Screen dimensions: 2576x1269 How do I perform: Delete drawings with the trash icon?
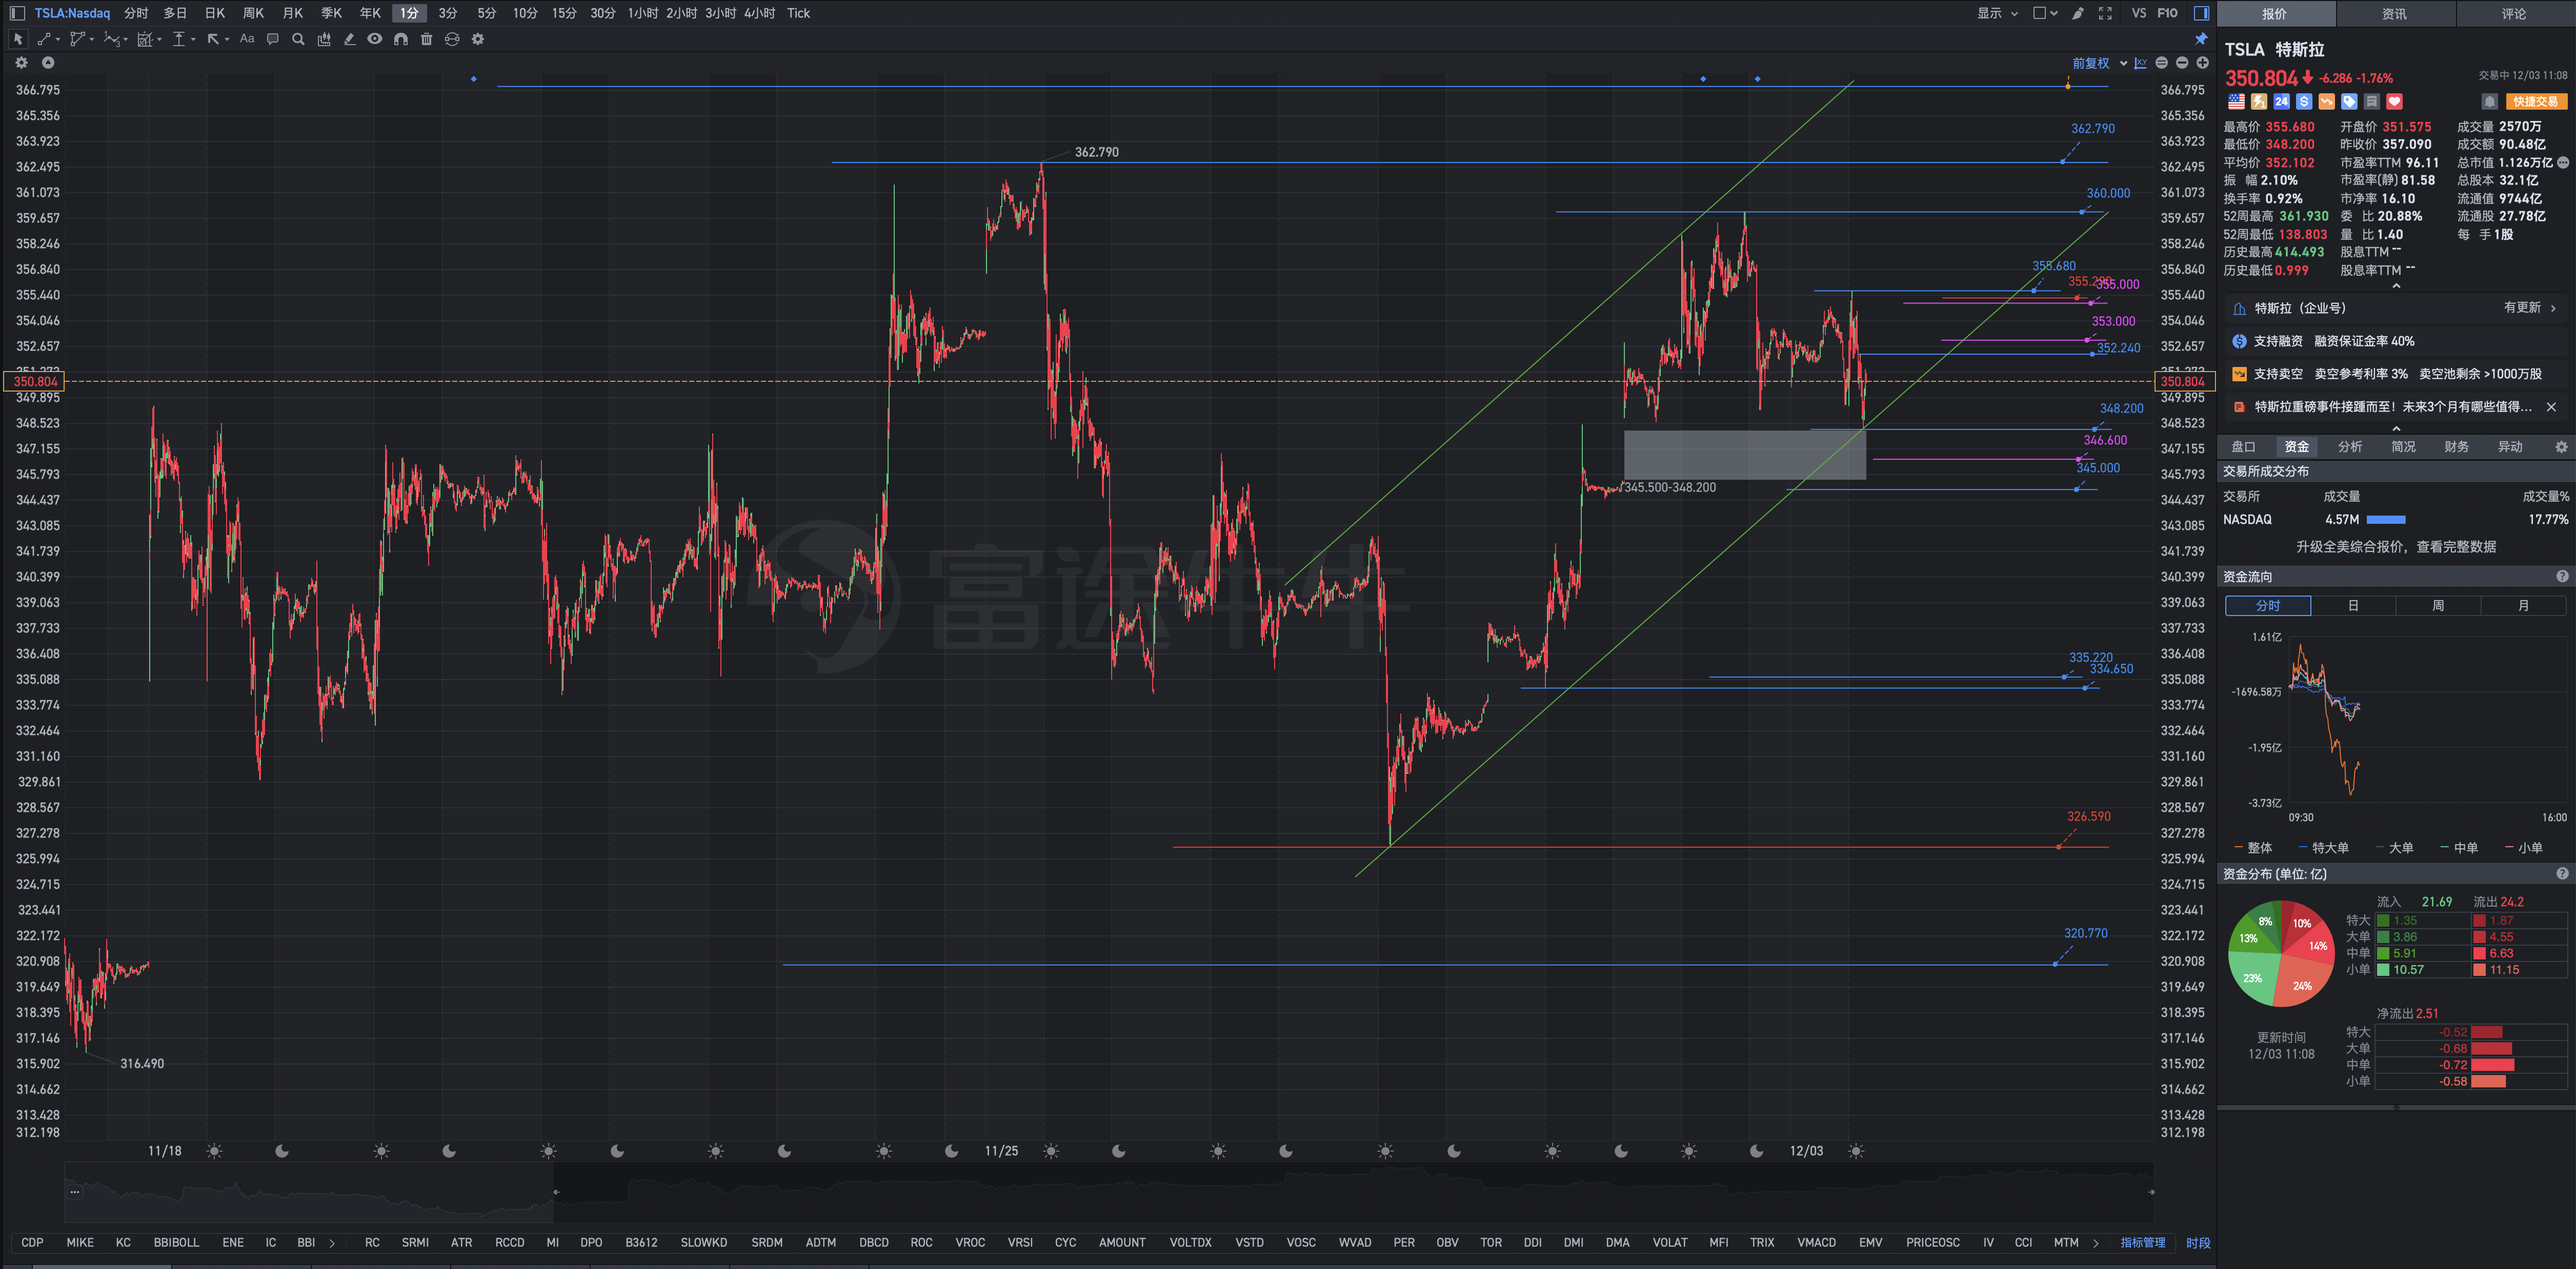[427, 39]
